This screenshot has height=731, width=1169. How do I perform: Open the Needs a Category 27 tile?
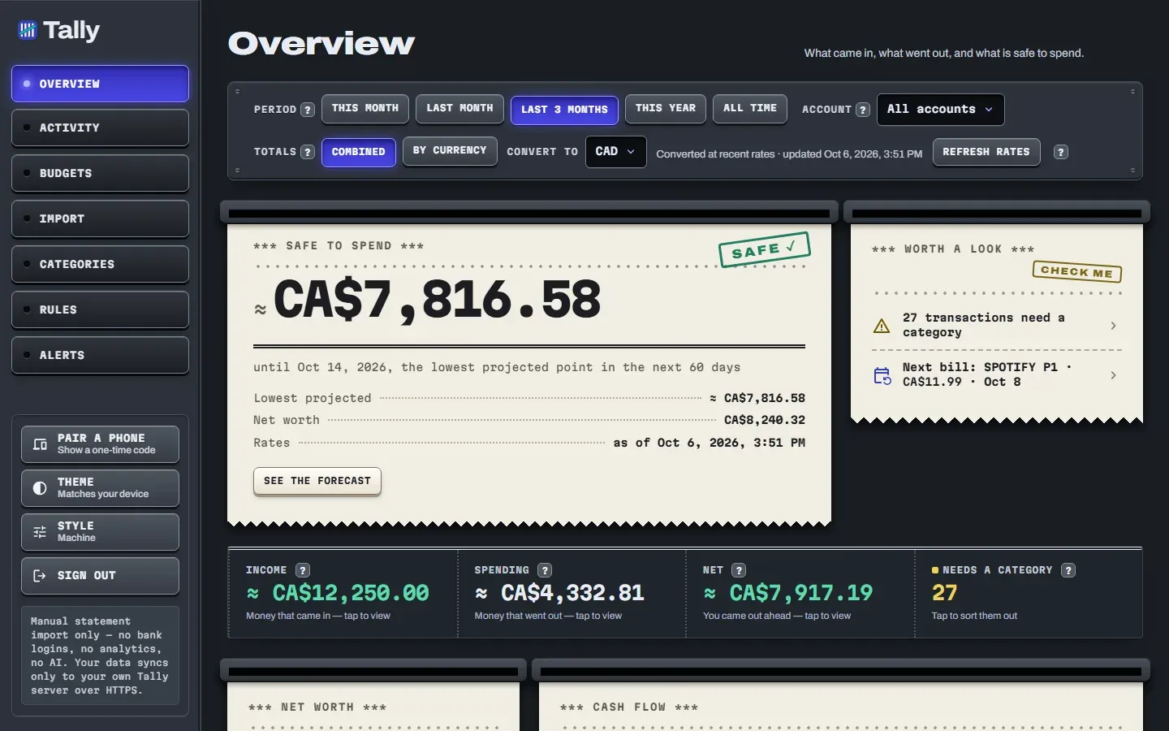1029,595
